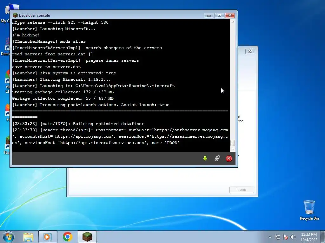Click the green scroll-down arrow in Developer console
325x243 pixels.
click(205, 159)
